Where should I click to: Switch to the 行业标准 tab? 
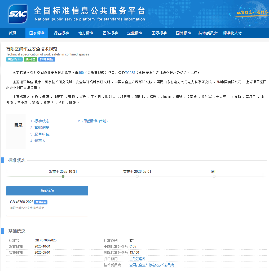pyautogui.click(x=61, y=33)
